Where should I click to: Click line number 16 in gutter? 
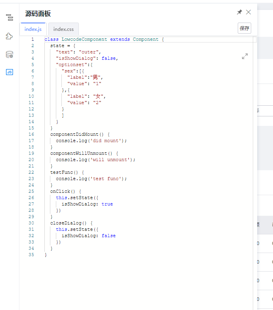coord(31,134)
